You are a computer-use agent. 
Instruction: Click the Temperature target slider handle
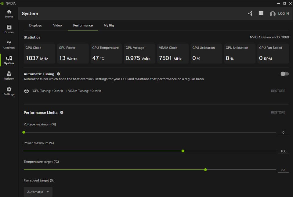pos(205,170)
